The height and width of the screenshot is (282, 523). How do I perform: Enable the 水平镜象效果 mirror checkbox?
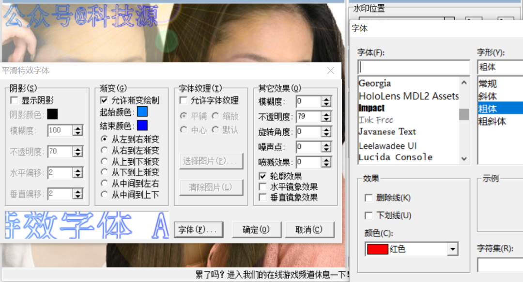262,186
